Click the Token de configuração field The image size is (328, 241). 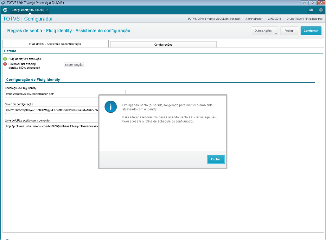coord(52,110)
